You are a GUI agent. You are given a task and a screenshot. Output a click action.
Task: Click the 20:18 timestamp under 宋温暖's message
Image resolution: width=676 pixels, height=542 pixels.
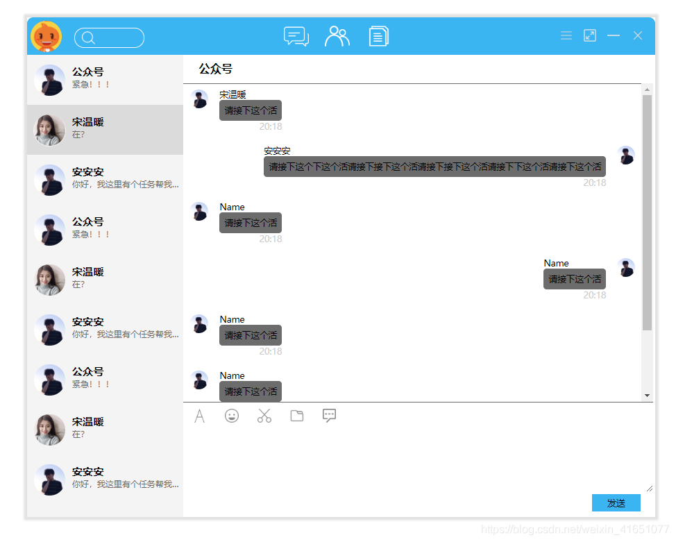[270, 126]
